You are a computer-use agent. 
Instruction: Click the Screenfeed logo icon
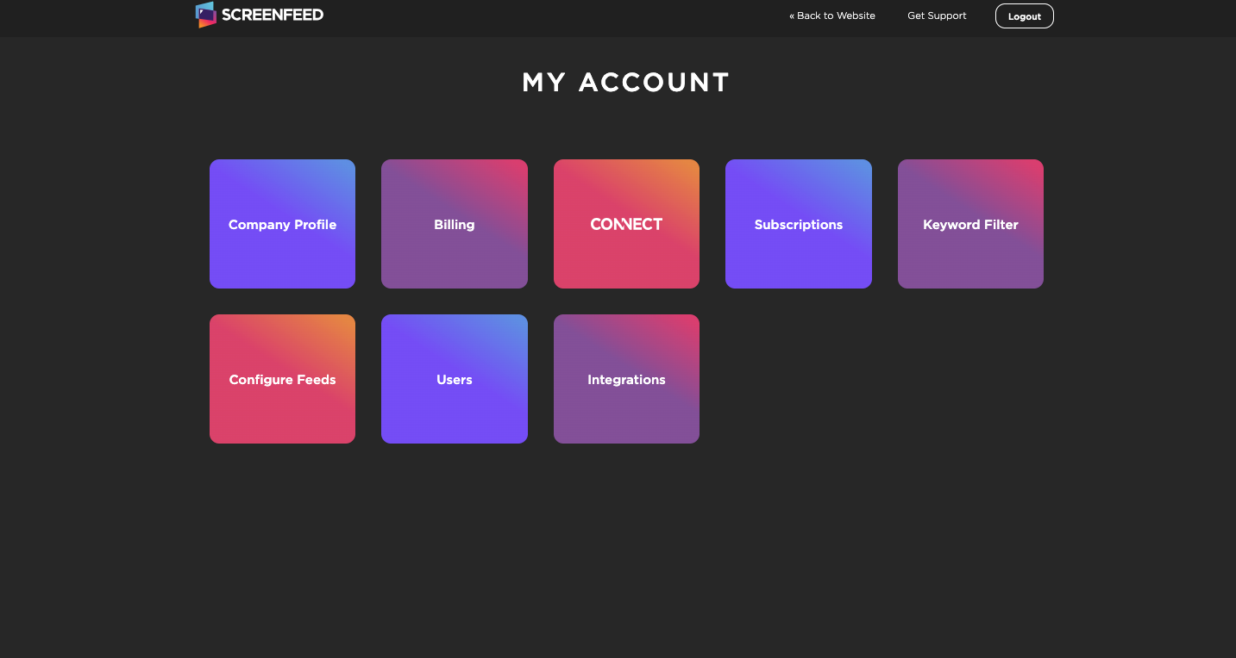coord(205,15)
